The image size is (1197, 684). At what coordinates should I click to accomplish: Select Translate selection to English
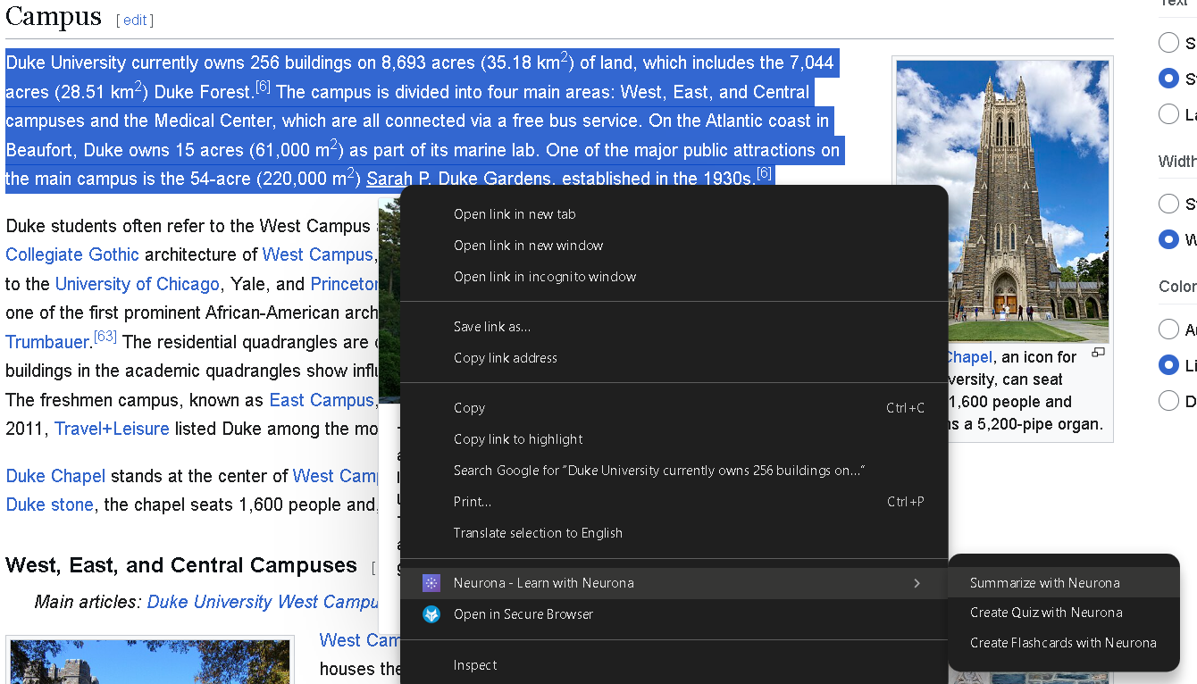674,533
